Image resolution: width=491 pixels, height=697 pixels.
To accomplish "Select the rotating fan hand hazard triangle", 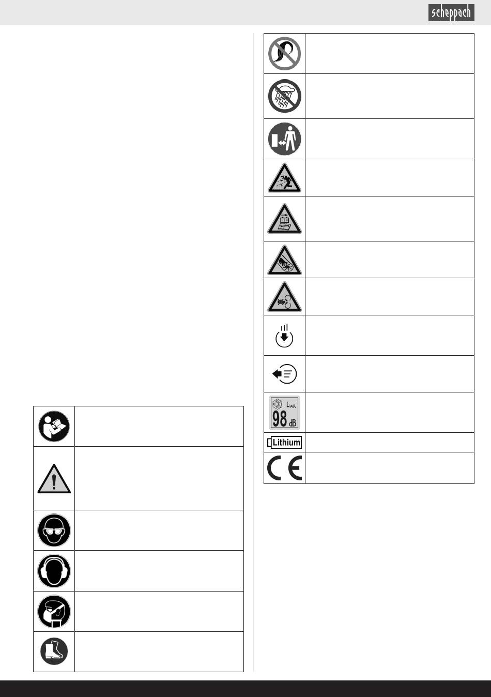I will pyautogui.click(x=285, y=260).
